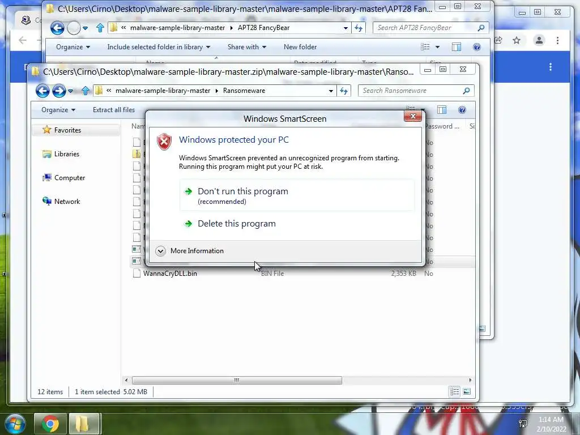Expand More Information in SmartScreen dialog

pyautogui.click(x=190, y=251)
